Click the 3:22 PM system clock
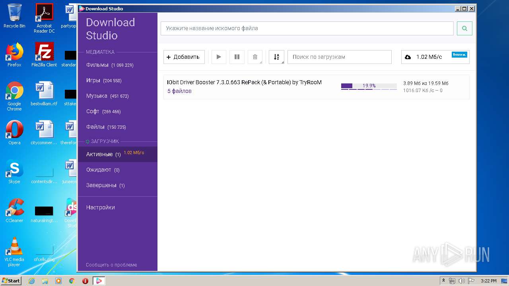 tap(489, 281)
